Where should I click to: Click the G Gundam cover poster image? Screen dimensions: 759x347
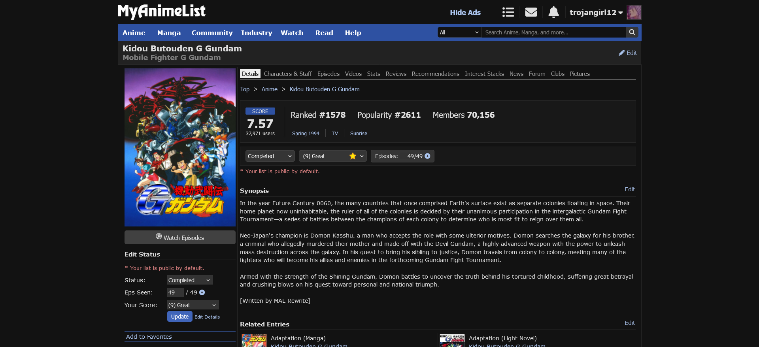pos(180,147)
